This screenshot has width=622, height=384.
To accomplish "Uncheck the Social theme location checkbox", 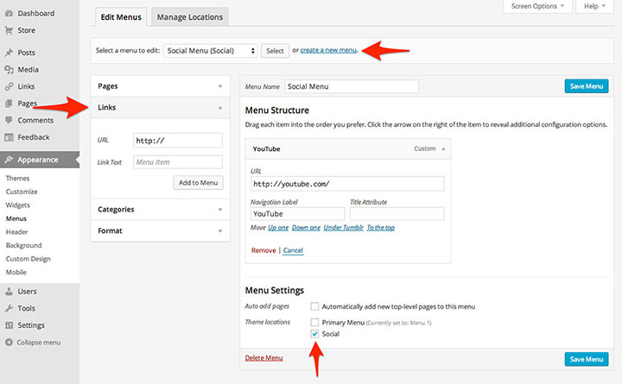I will click(315, 333).
